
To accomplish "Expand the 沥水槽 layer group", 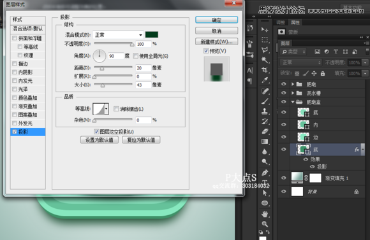I will 293,93.
